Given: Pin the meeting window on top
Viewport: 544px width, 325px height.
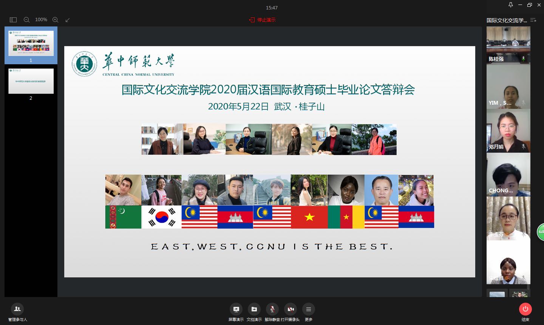Looking at the screenshot, I should pos(511,5).
